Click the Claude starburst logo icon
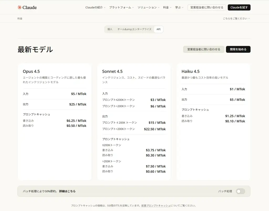The width and height of the screenshot is (269, 211). 19,7
